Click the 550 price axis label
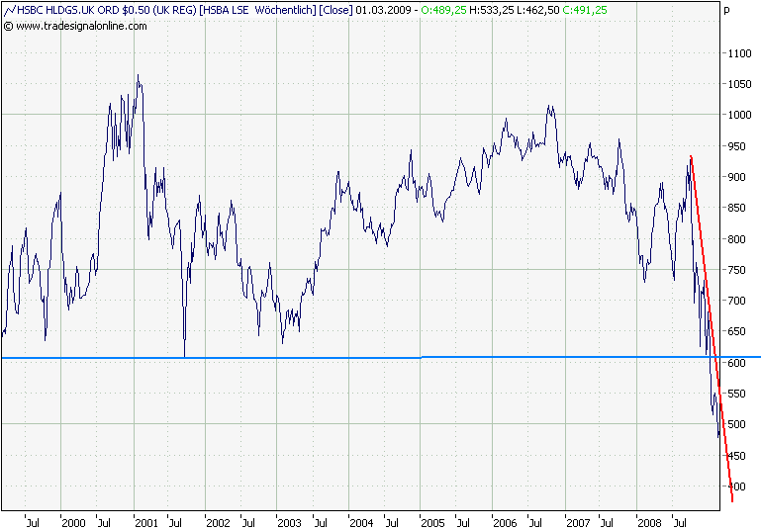The image size is (761, 530). pos(736,394)
